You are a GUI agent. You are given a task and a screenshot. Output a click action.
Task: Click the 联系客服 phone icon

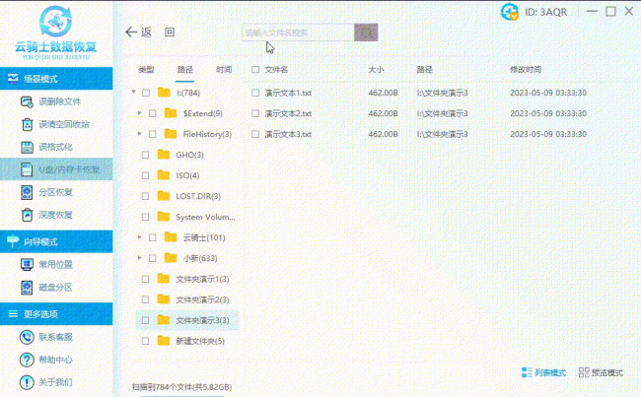click(x=27, y=337)
